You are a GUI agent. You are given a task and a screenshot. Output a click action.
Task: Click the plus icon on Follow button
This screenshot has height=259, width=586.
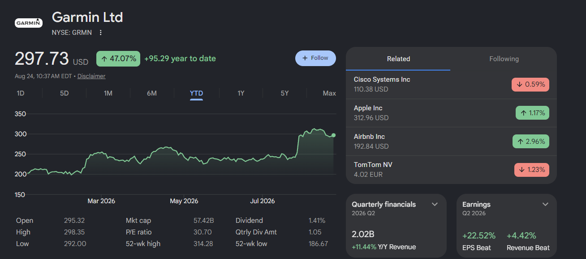(305, 58)
